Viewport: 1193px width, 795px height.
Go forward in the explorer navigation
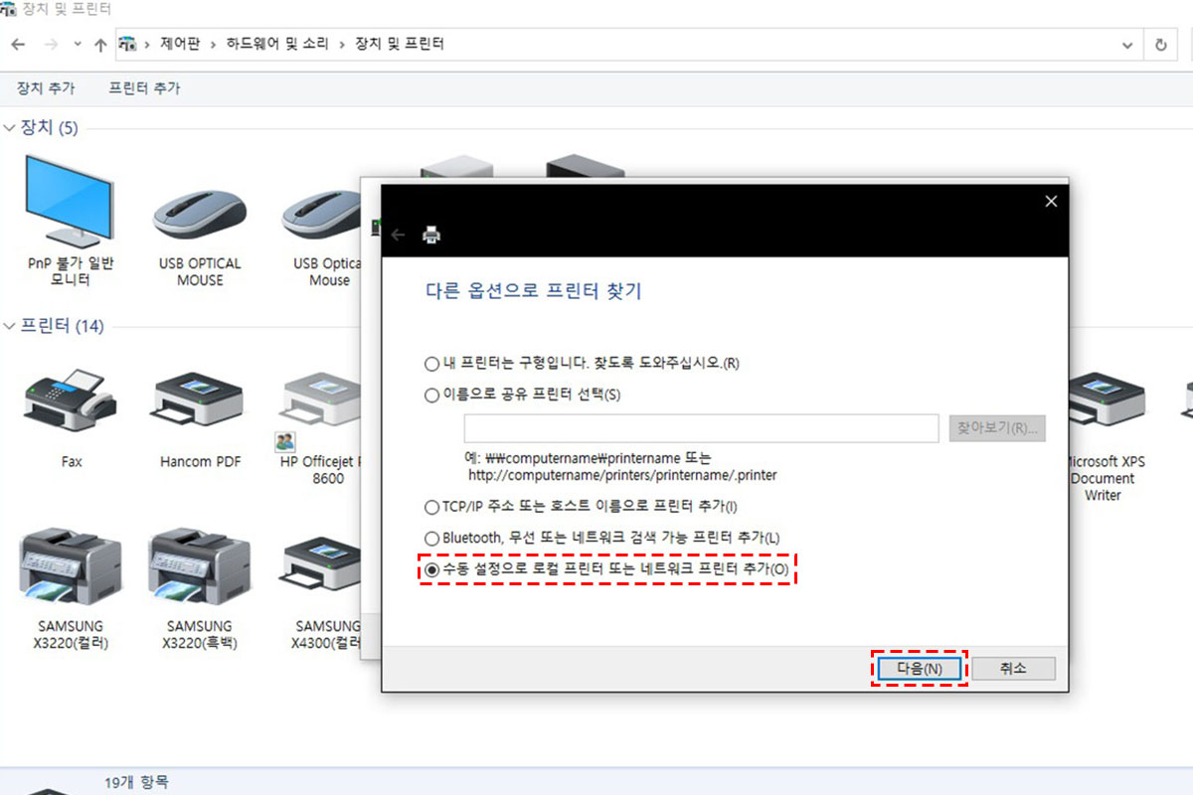point(51,45)
